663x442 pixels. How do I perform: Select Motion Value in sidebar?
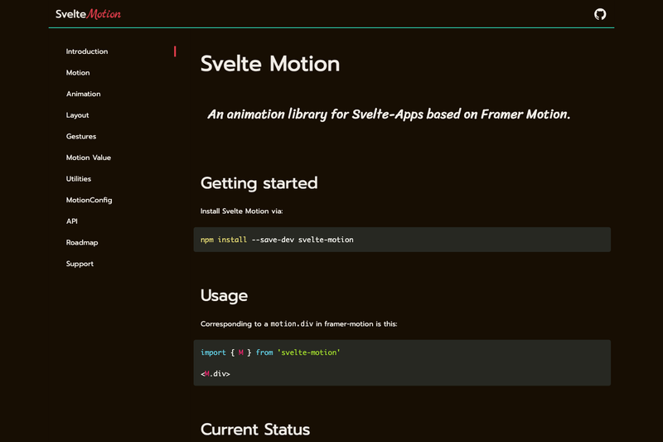(x=89, y=158)
